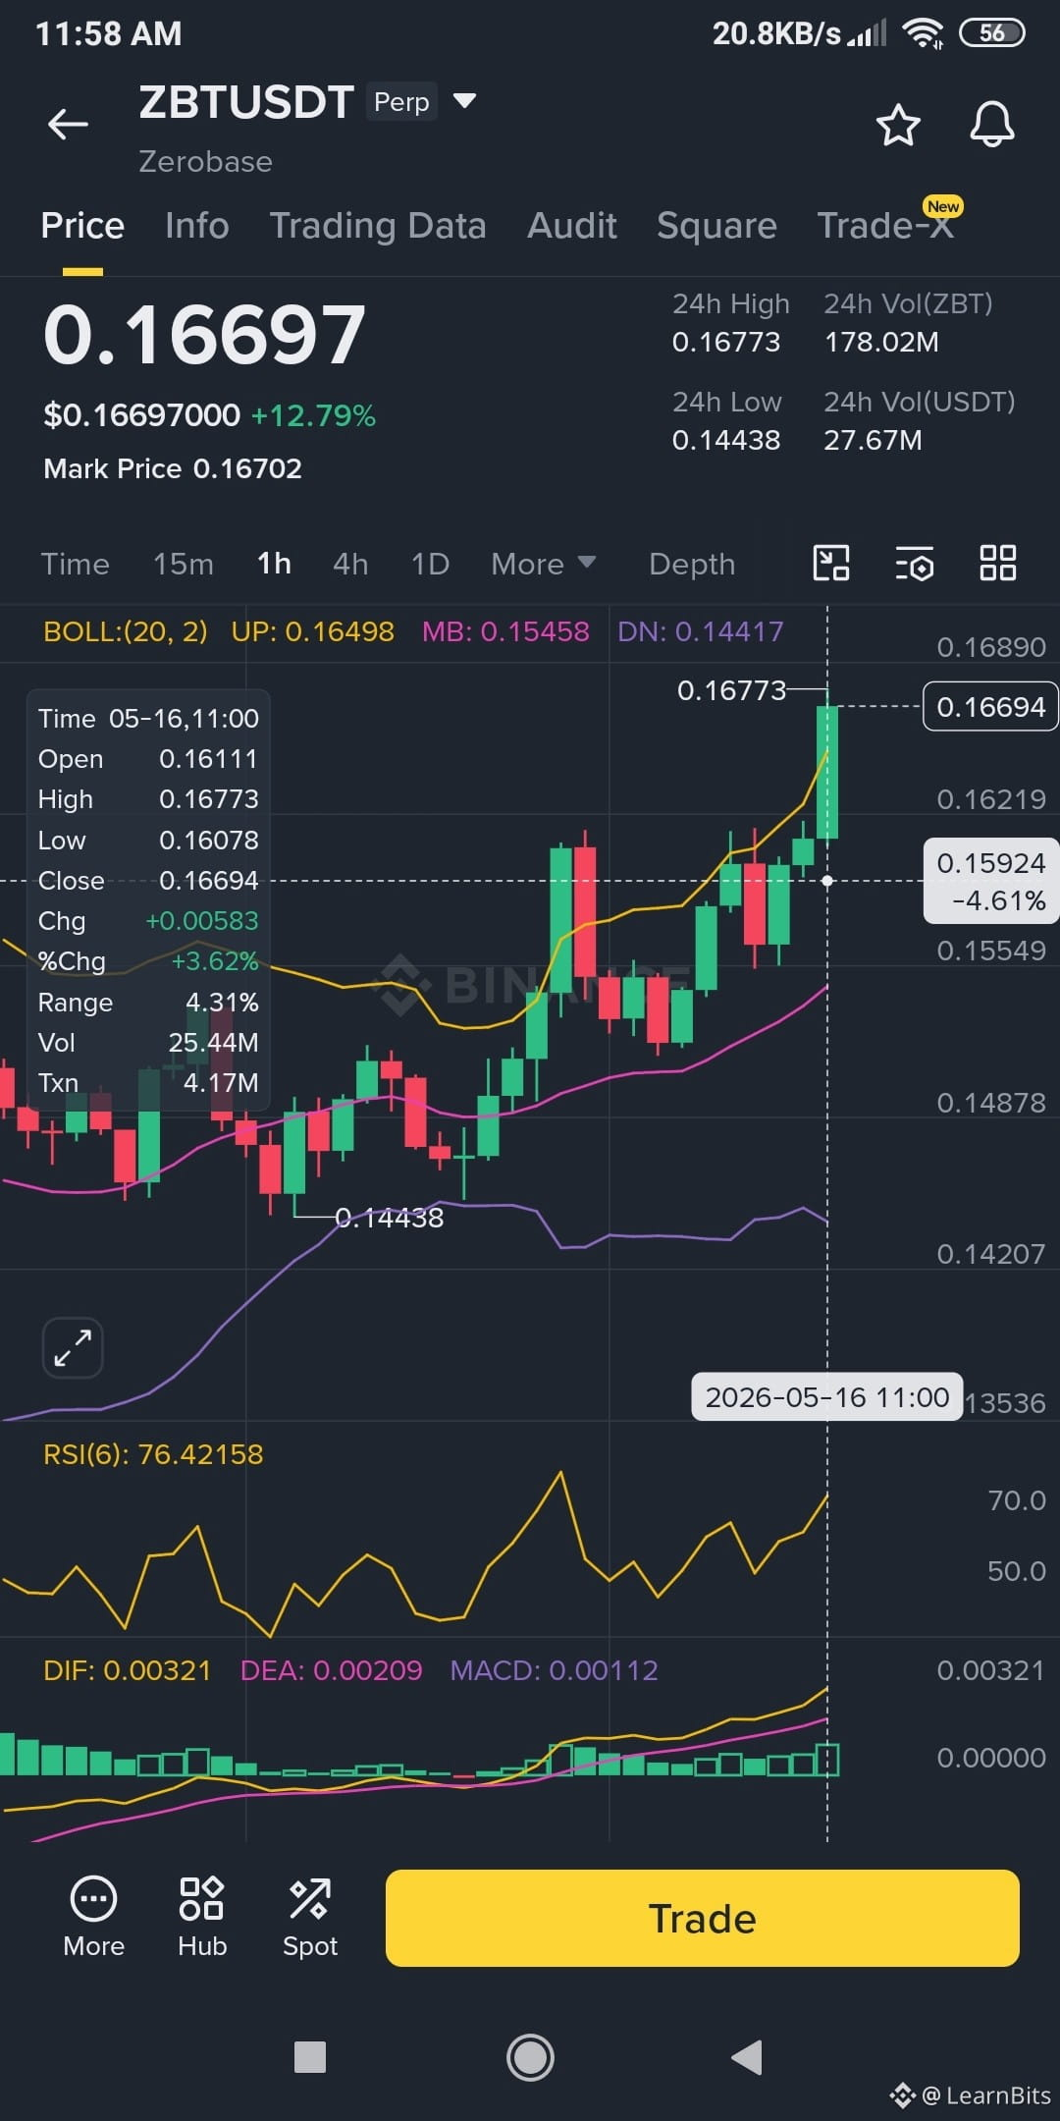Open the Square tab
Screen dimensions: 1060x2121
click(716, 226)
